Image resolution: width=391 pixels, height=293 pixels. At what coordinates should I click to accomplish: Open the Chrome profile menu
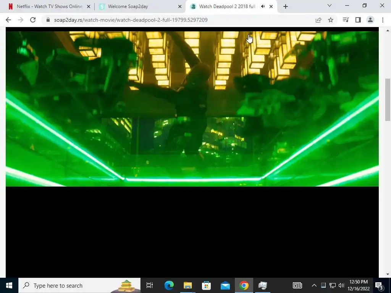[370, 20]
